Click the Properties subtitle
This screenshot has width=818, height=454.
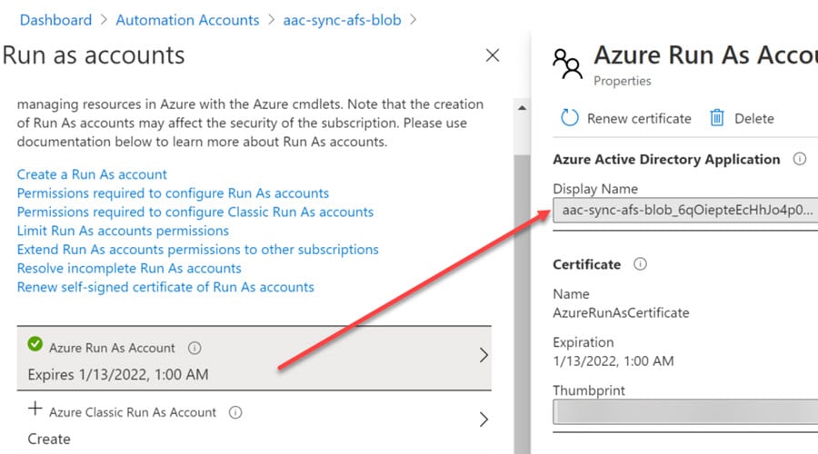tap(623, 81)
